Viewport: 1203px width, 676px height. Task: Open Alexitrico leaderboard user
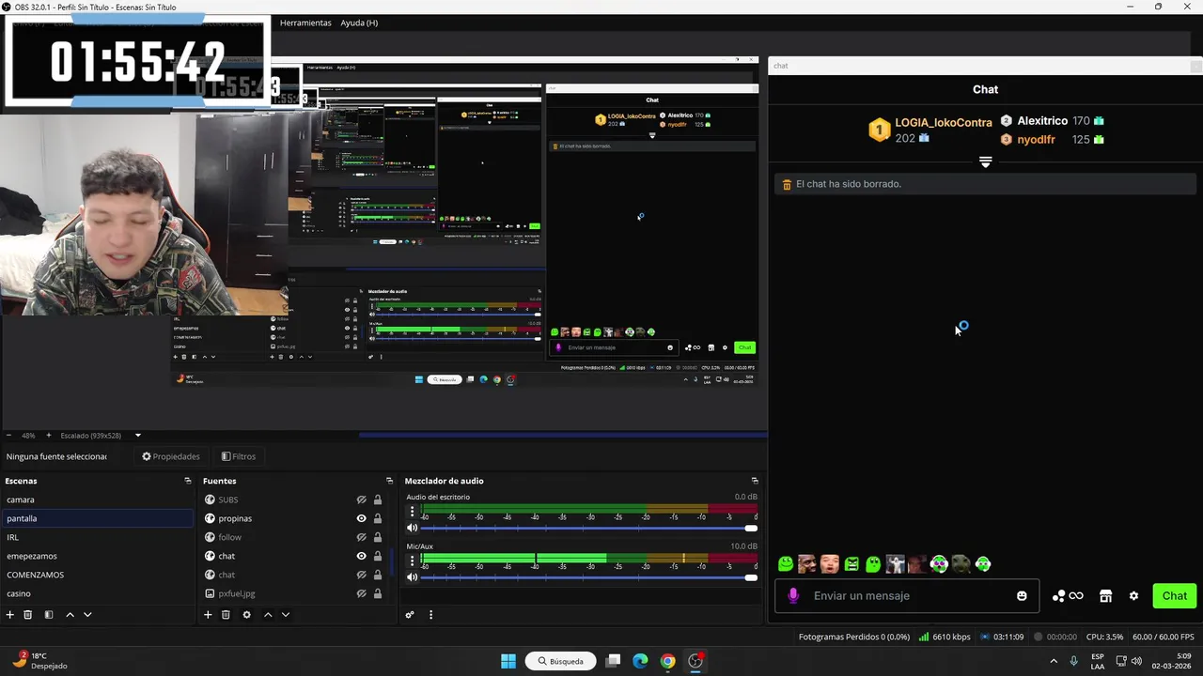[x=1042, y=121]
